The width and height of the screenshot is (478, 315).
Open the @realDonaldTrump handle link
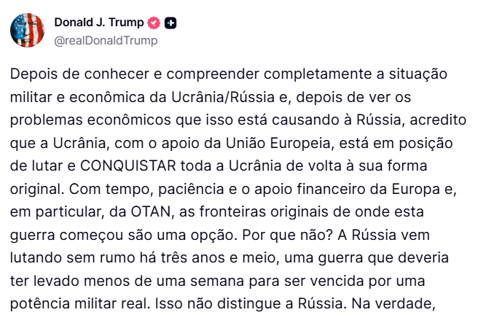(x=106, y=41)
